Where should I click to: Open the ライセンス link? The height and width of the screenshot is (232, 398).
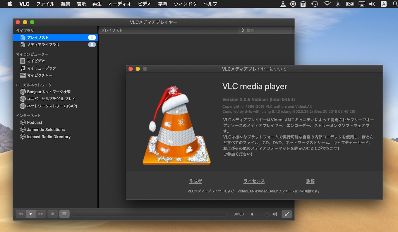254,181
